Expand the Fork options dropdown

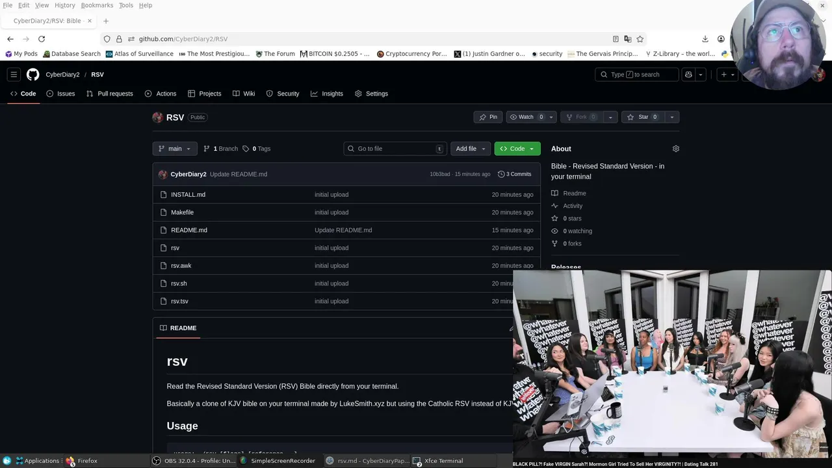[610, 117]
